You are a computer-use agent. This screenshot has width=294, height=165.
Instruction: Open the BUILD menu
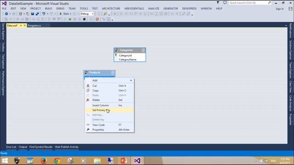[x=48, y=9]
